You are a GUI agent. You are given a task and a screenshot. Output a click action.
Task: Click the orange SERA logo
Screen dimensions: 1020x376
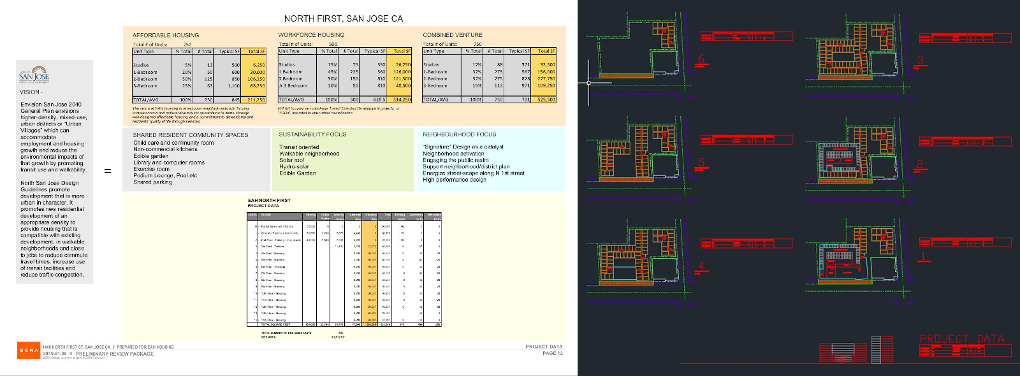pos(29,350)
